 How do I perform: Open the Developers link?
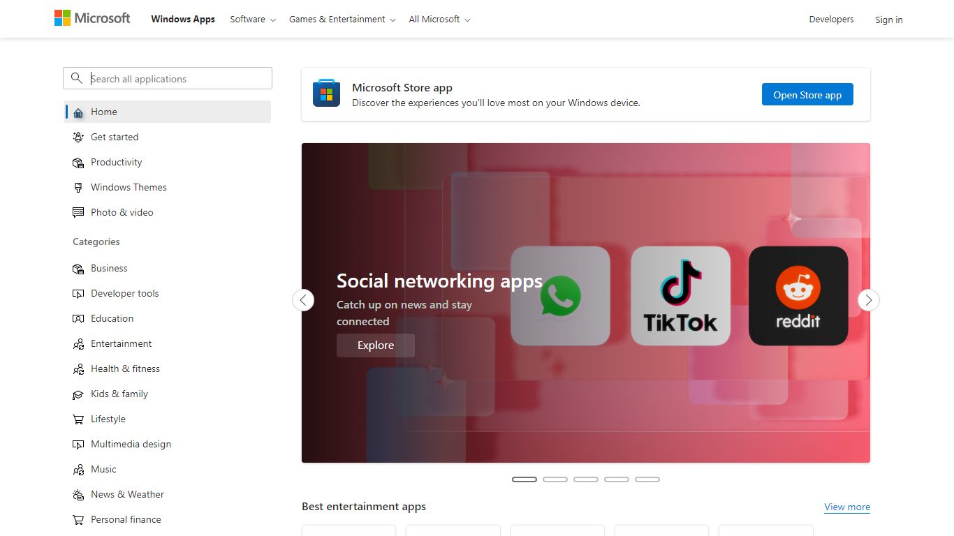[x=831, y=20]
